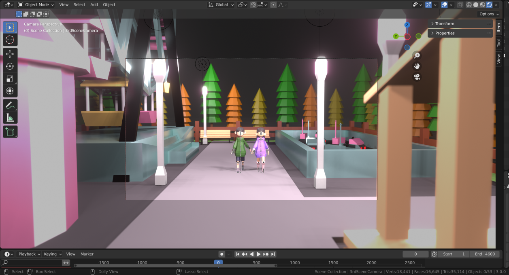Toggle proportional editing in header

click(273, 5)
